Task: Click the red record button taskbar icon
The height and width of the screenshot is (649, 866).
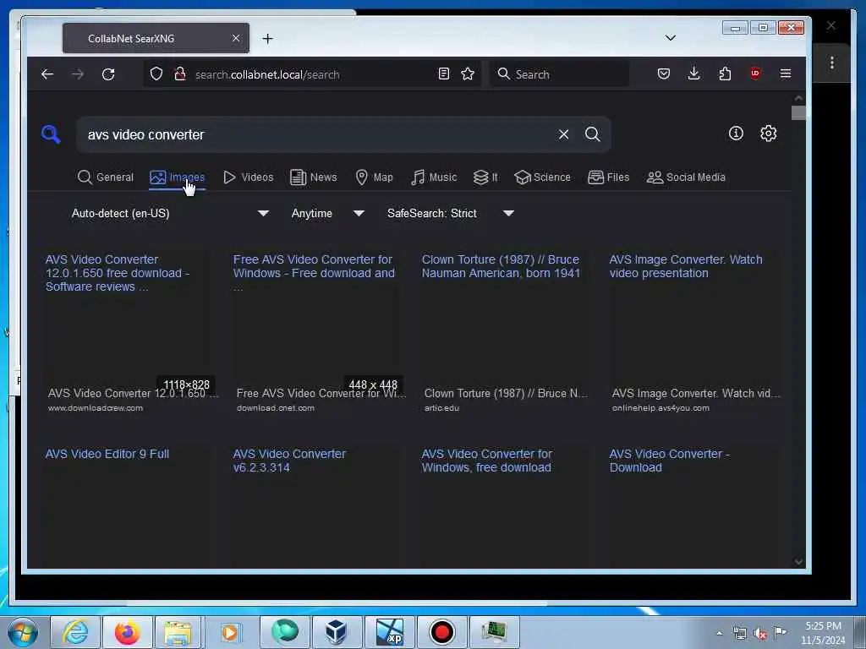Action: (x=441, y=632)
